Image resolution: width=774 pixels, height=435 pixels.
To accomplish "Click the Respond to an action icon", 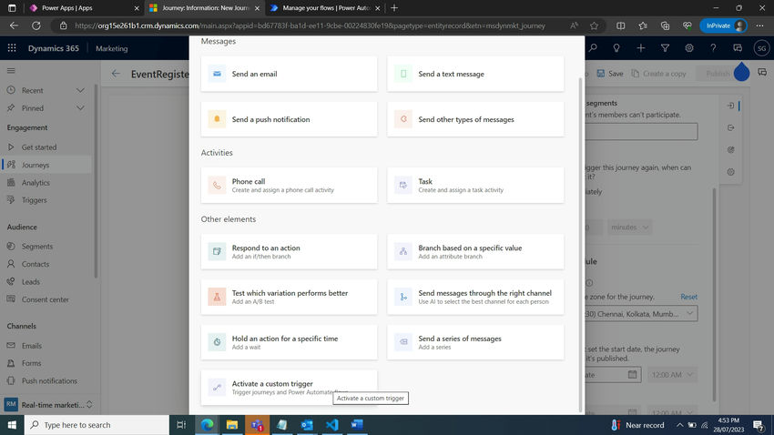I will (217, 251).
